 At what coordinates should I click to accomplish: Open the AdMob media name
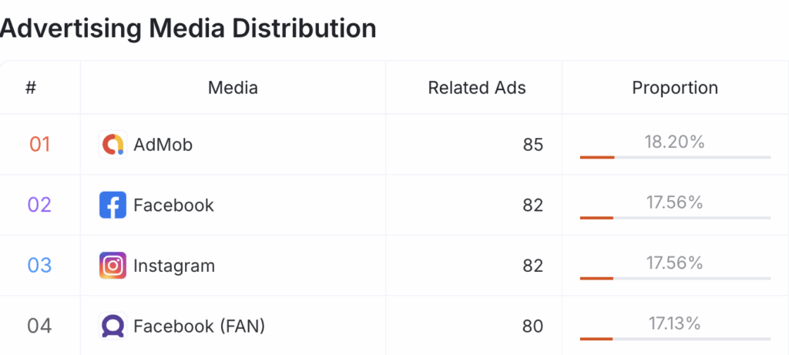(x=163, y=145)
